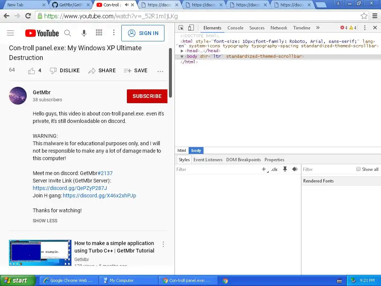Screen dimensions: 381x286
Task: Open the DOM Breakpoints tab
Action: click(243, 159)
